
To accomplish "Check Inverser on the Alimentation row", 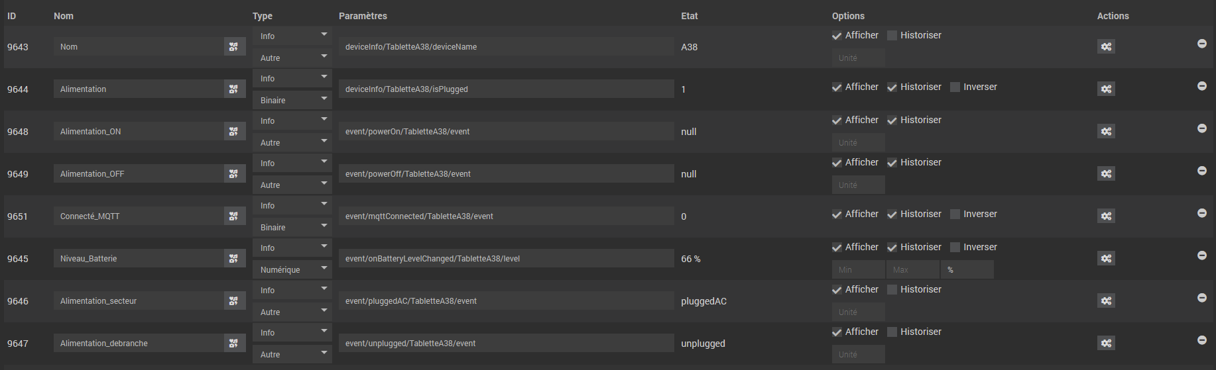I will tap(955, 87).
